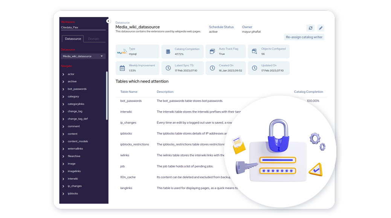
Task: Open the Media_wiki_datasource dropdown
Action: [x=83, y=56]
